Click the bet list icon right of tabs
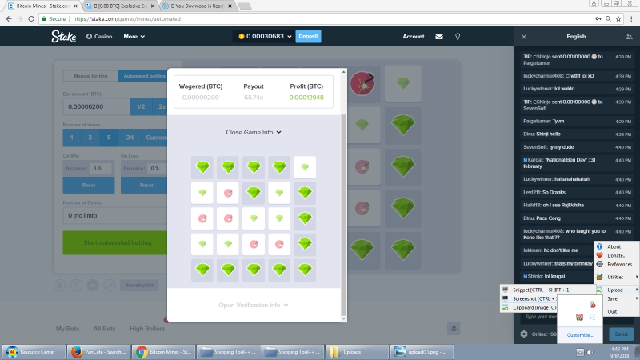The width and height of the screenshot is (640, 360). pyautogui.click(x=454, y=329)
